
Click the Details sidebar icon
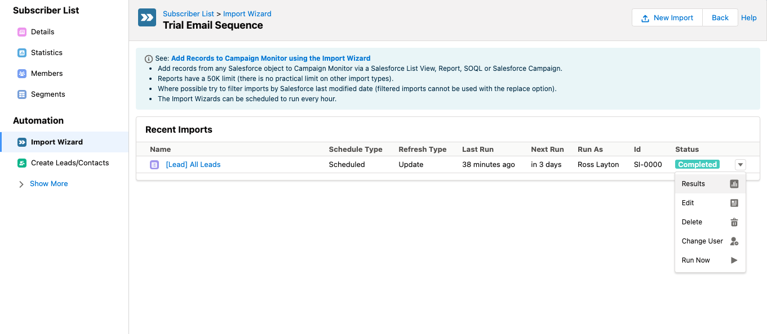22,32
